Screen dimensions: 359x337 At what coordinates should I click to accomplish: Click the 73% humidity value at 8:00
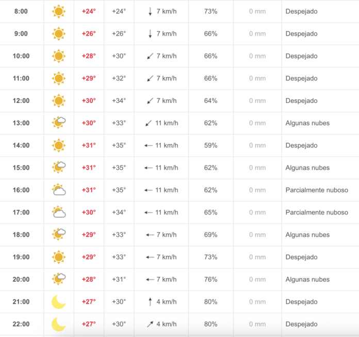coord(210,11)
